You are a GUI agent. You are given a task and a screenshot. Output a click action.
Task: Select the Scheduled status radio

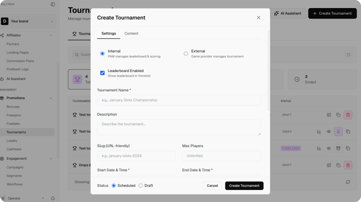pos(114,186)
